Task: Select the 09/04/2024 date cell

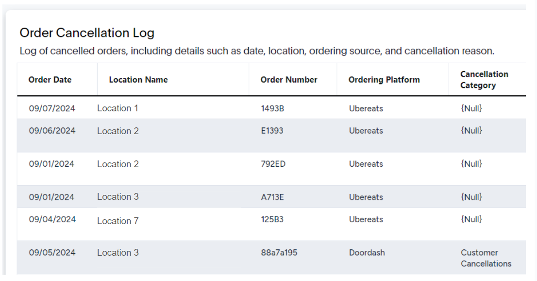Action: 52,219
